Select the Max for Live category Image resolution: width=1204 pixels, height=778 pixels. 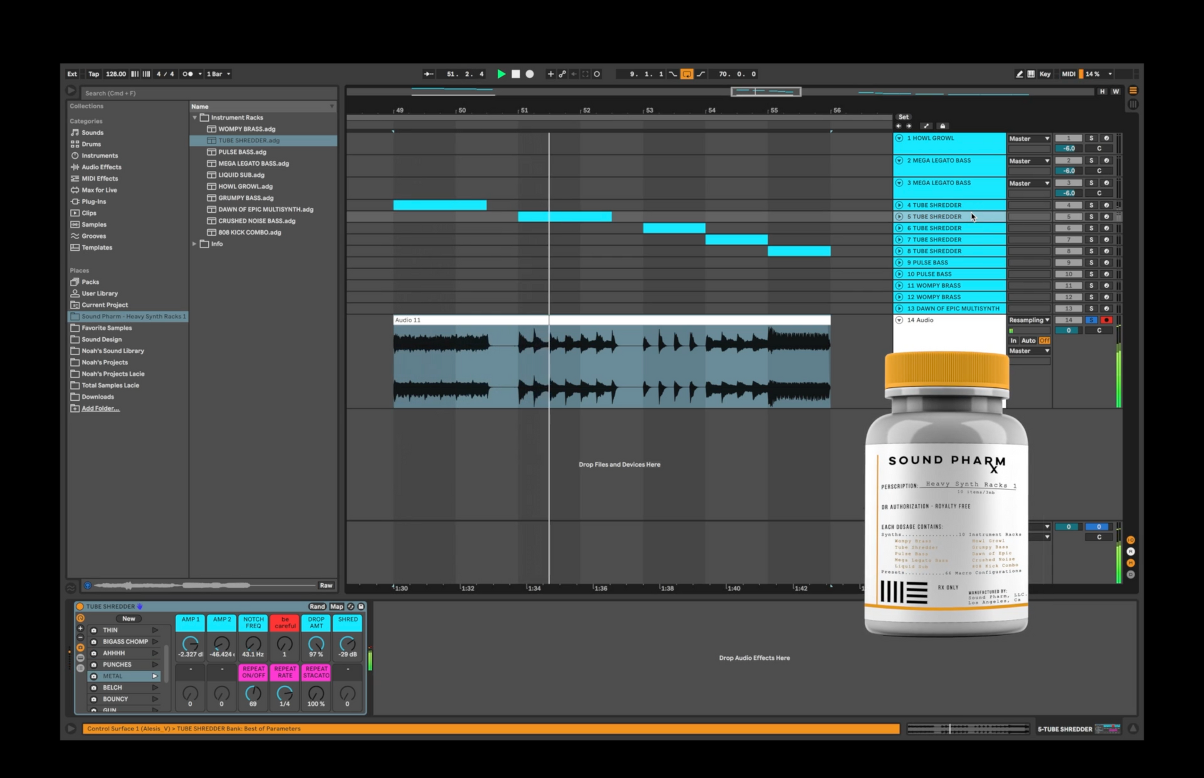[99, 190]
